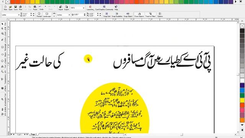Click the nudge offset field 0.05"
Image resolution: width=245 pixels, height=138 pixels.
pos(79,15)
